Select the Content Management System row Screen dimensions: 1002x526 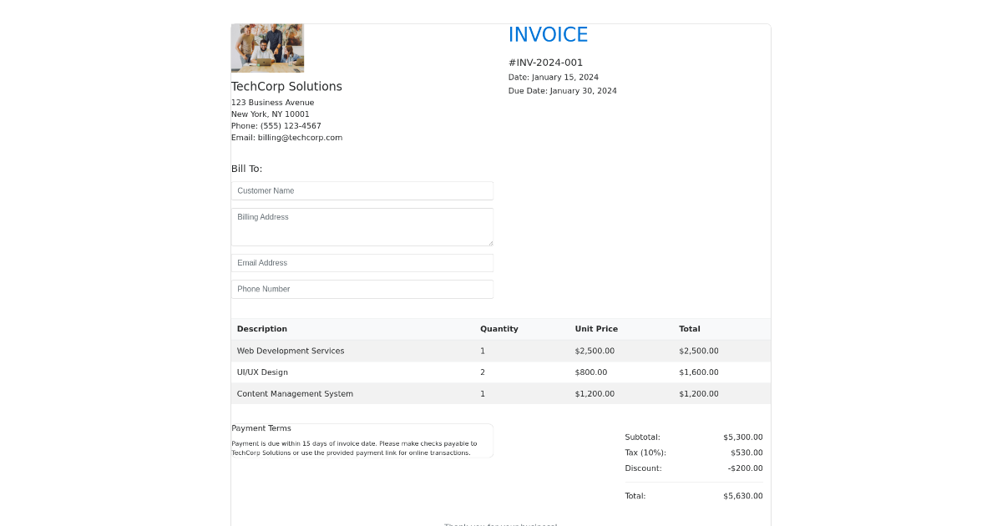point(295,394)
